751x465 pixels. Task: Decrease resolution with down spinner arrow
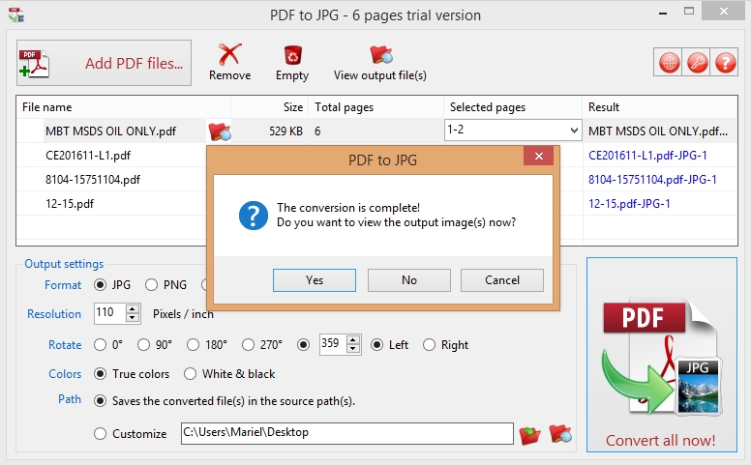133,319
